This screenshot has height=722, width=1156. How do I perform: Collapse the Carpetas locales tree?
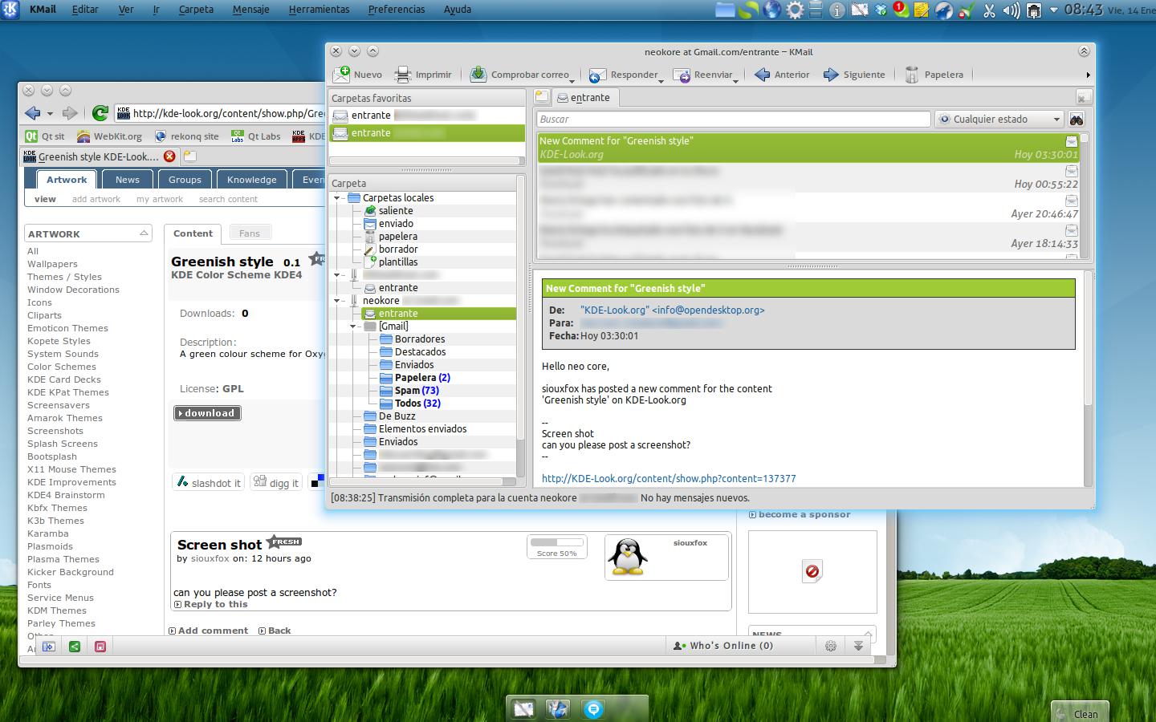coord(337,198)
